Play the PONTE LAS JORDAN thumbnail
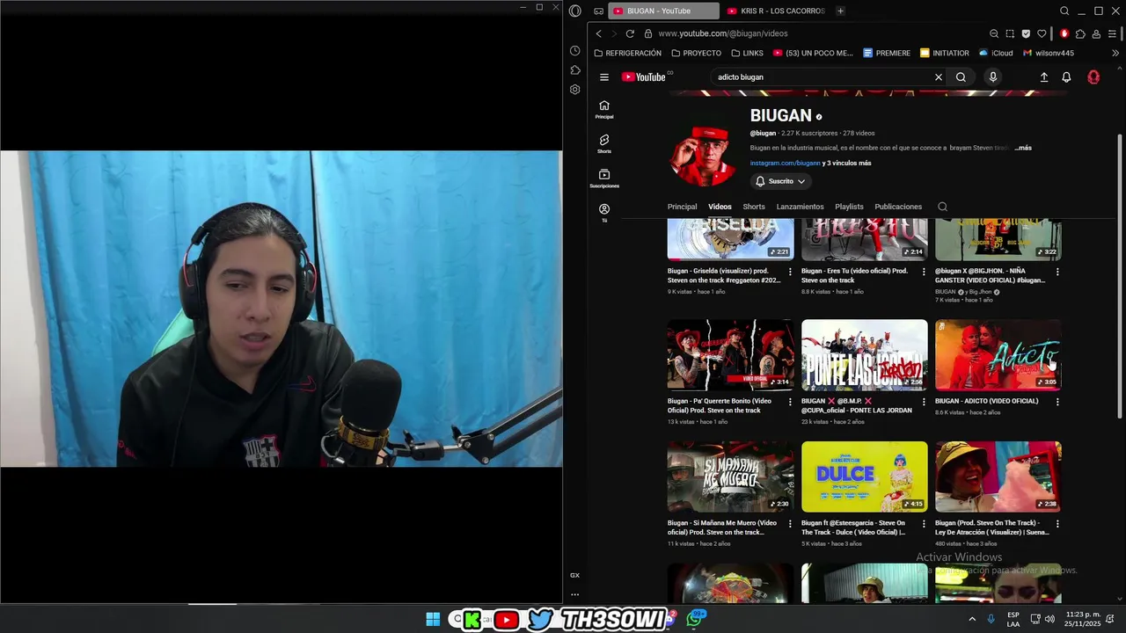 coord(864,354)
